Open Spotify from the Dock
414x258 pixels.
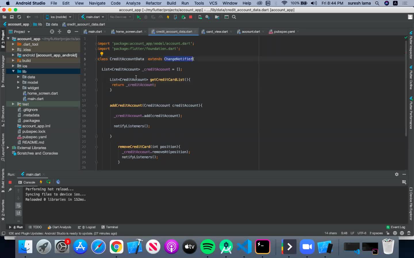(208, 247)
